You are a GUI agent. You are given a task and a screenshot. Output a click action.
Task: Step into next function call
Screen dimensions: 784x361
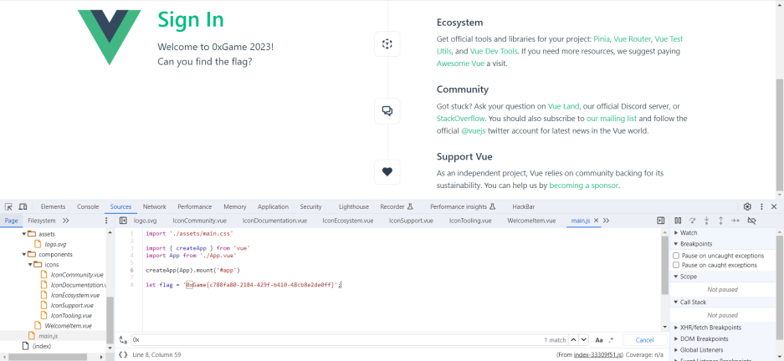[x=706, y=221]
